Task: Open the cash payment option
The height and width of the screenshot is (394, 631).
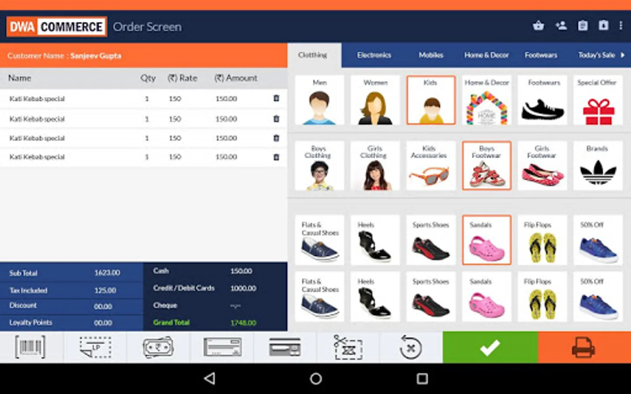Action: 158,347
